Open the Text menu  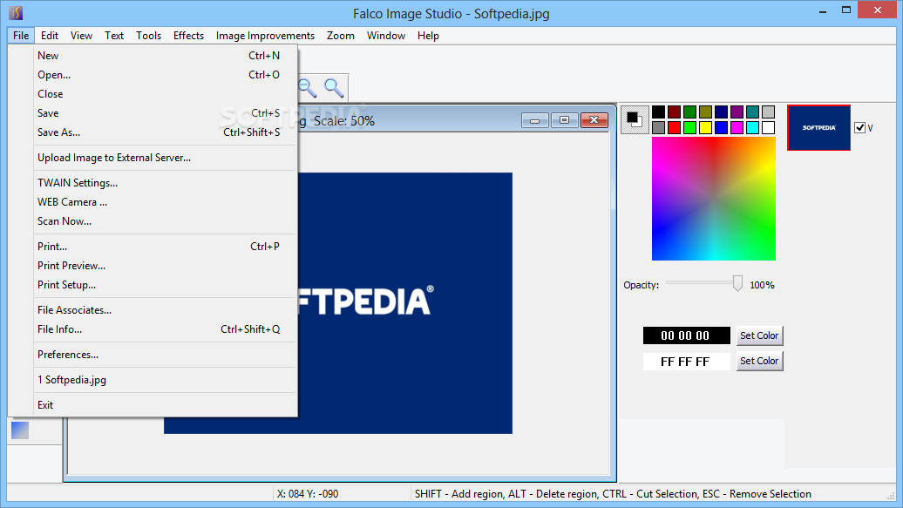coord(114,36)
